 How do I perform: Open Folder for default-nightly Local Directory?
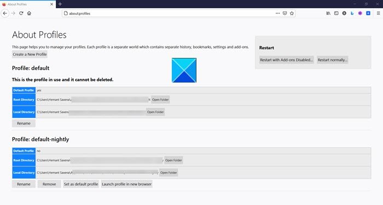(169, 173)
